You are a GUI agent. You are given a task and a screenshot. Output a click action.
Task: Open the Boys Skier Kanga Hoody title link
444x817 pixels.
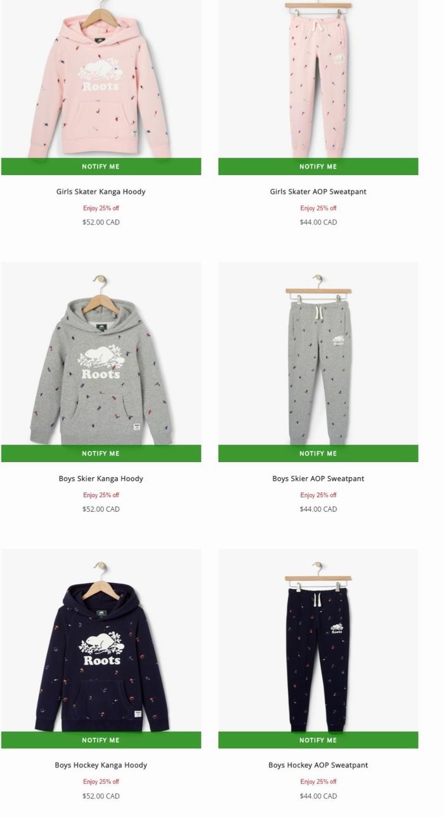(101, 478)
